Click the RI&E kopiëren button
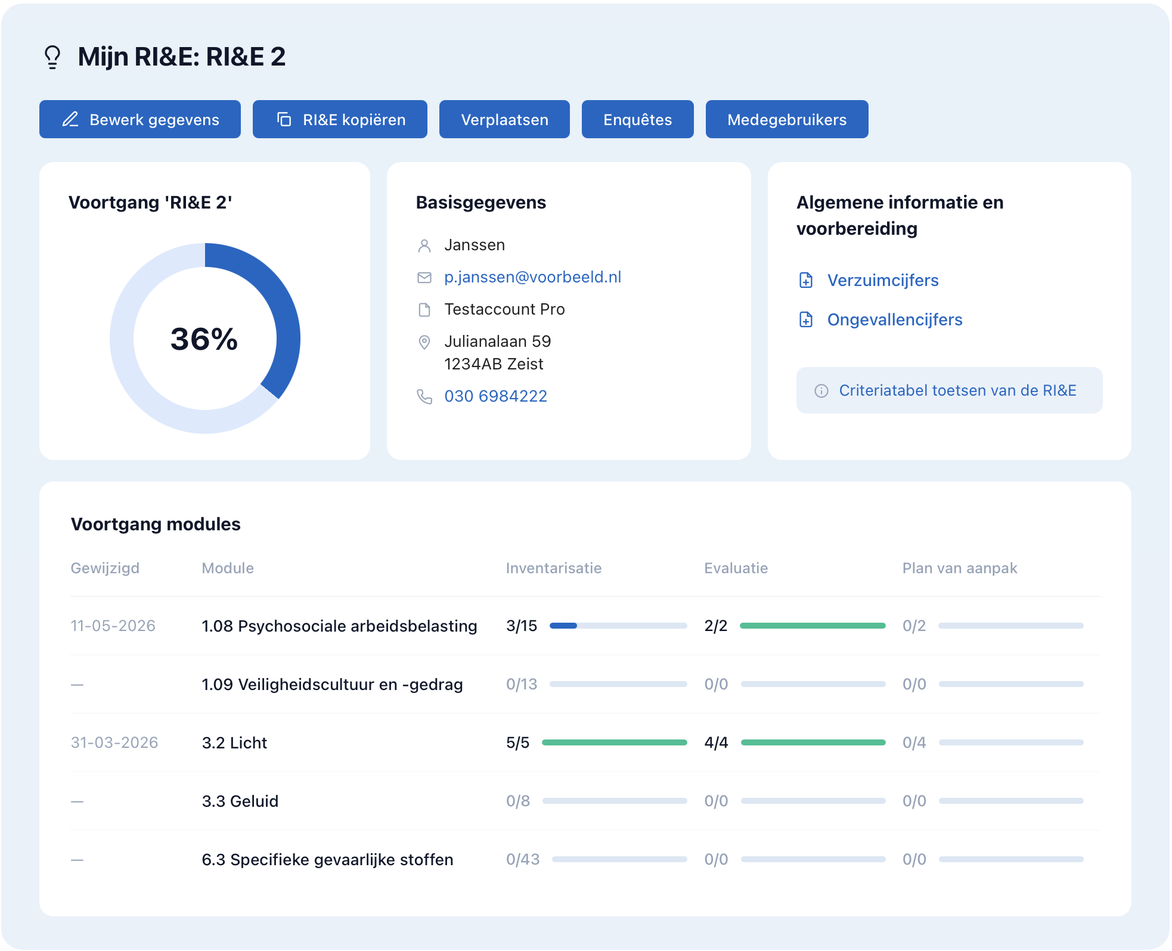 [340, 119]
